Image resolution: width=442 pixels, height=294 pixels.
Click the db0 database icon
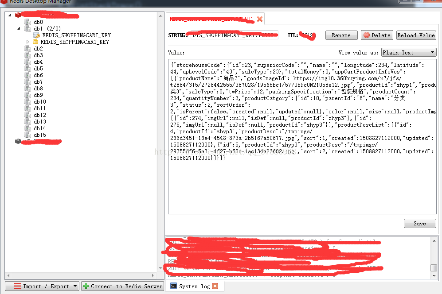pos(27,22)
